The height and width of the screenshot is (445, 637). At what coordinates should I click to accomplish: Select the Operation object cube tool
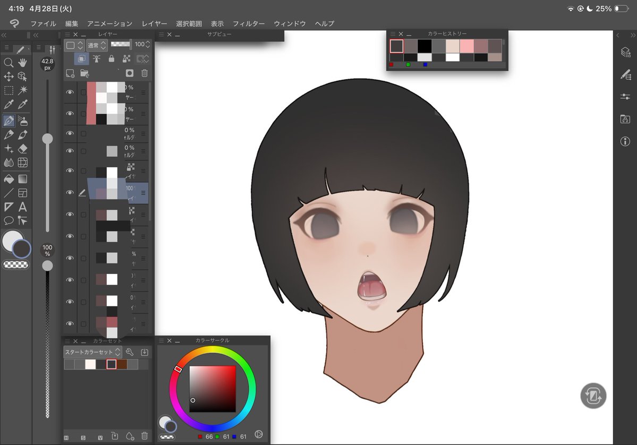tap(23, 76)
